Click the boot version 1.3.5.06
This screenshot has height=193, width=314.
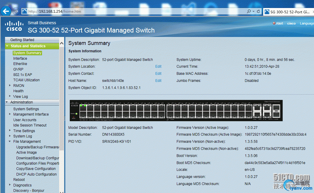[x=251, y=156]
